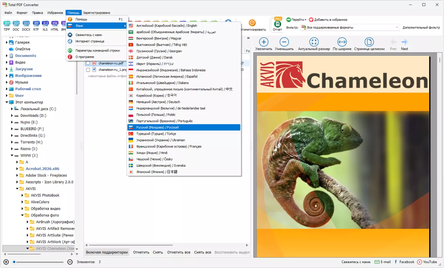
Task: Click the plus zoom icon at bottom-left
Action: tap(6, 262)
